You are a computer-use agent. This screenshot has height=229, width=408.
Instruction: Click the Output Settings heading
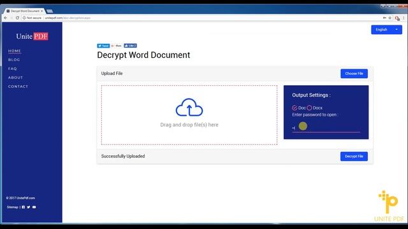click(311, 95)
